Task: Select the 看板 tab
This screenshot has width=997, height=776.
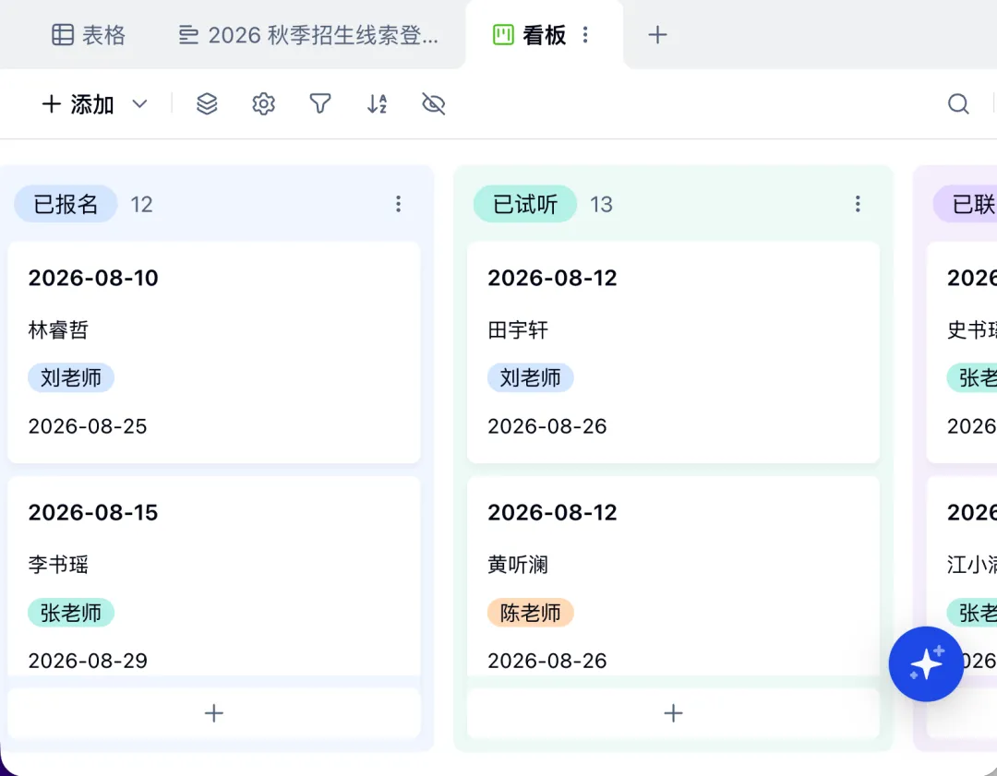Action: pyautogui.click(x=530, y=35)
